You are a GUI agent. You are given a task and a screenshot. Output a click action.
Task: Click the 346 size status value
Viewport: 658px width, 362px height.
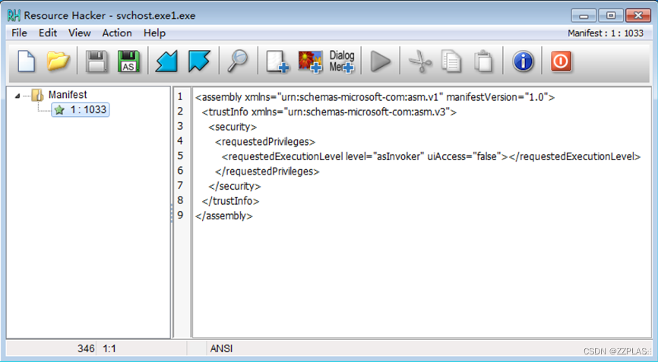point(86,348)
